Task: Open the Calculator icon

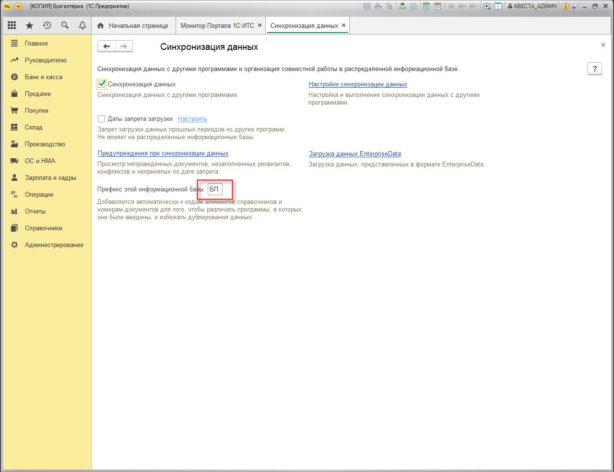Action: (426, 6)
